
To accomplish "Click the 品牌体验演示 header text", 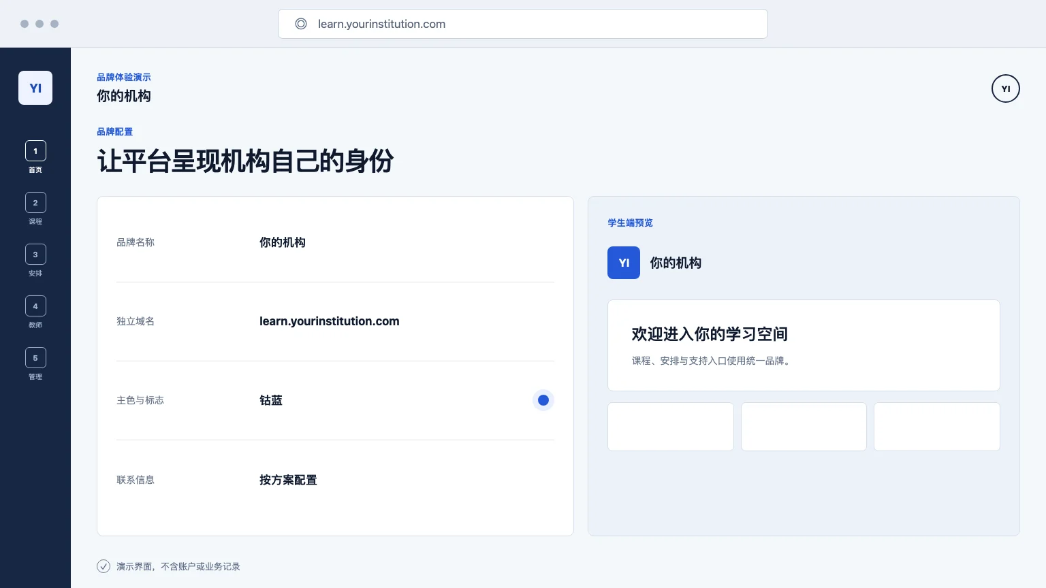I will (x=124, y=77).
